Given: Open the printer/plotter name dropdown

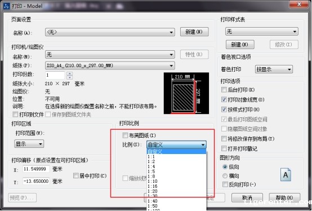Looking at the screenshot, I should (x=110, y=55).
